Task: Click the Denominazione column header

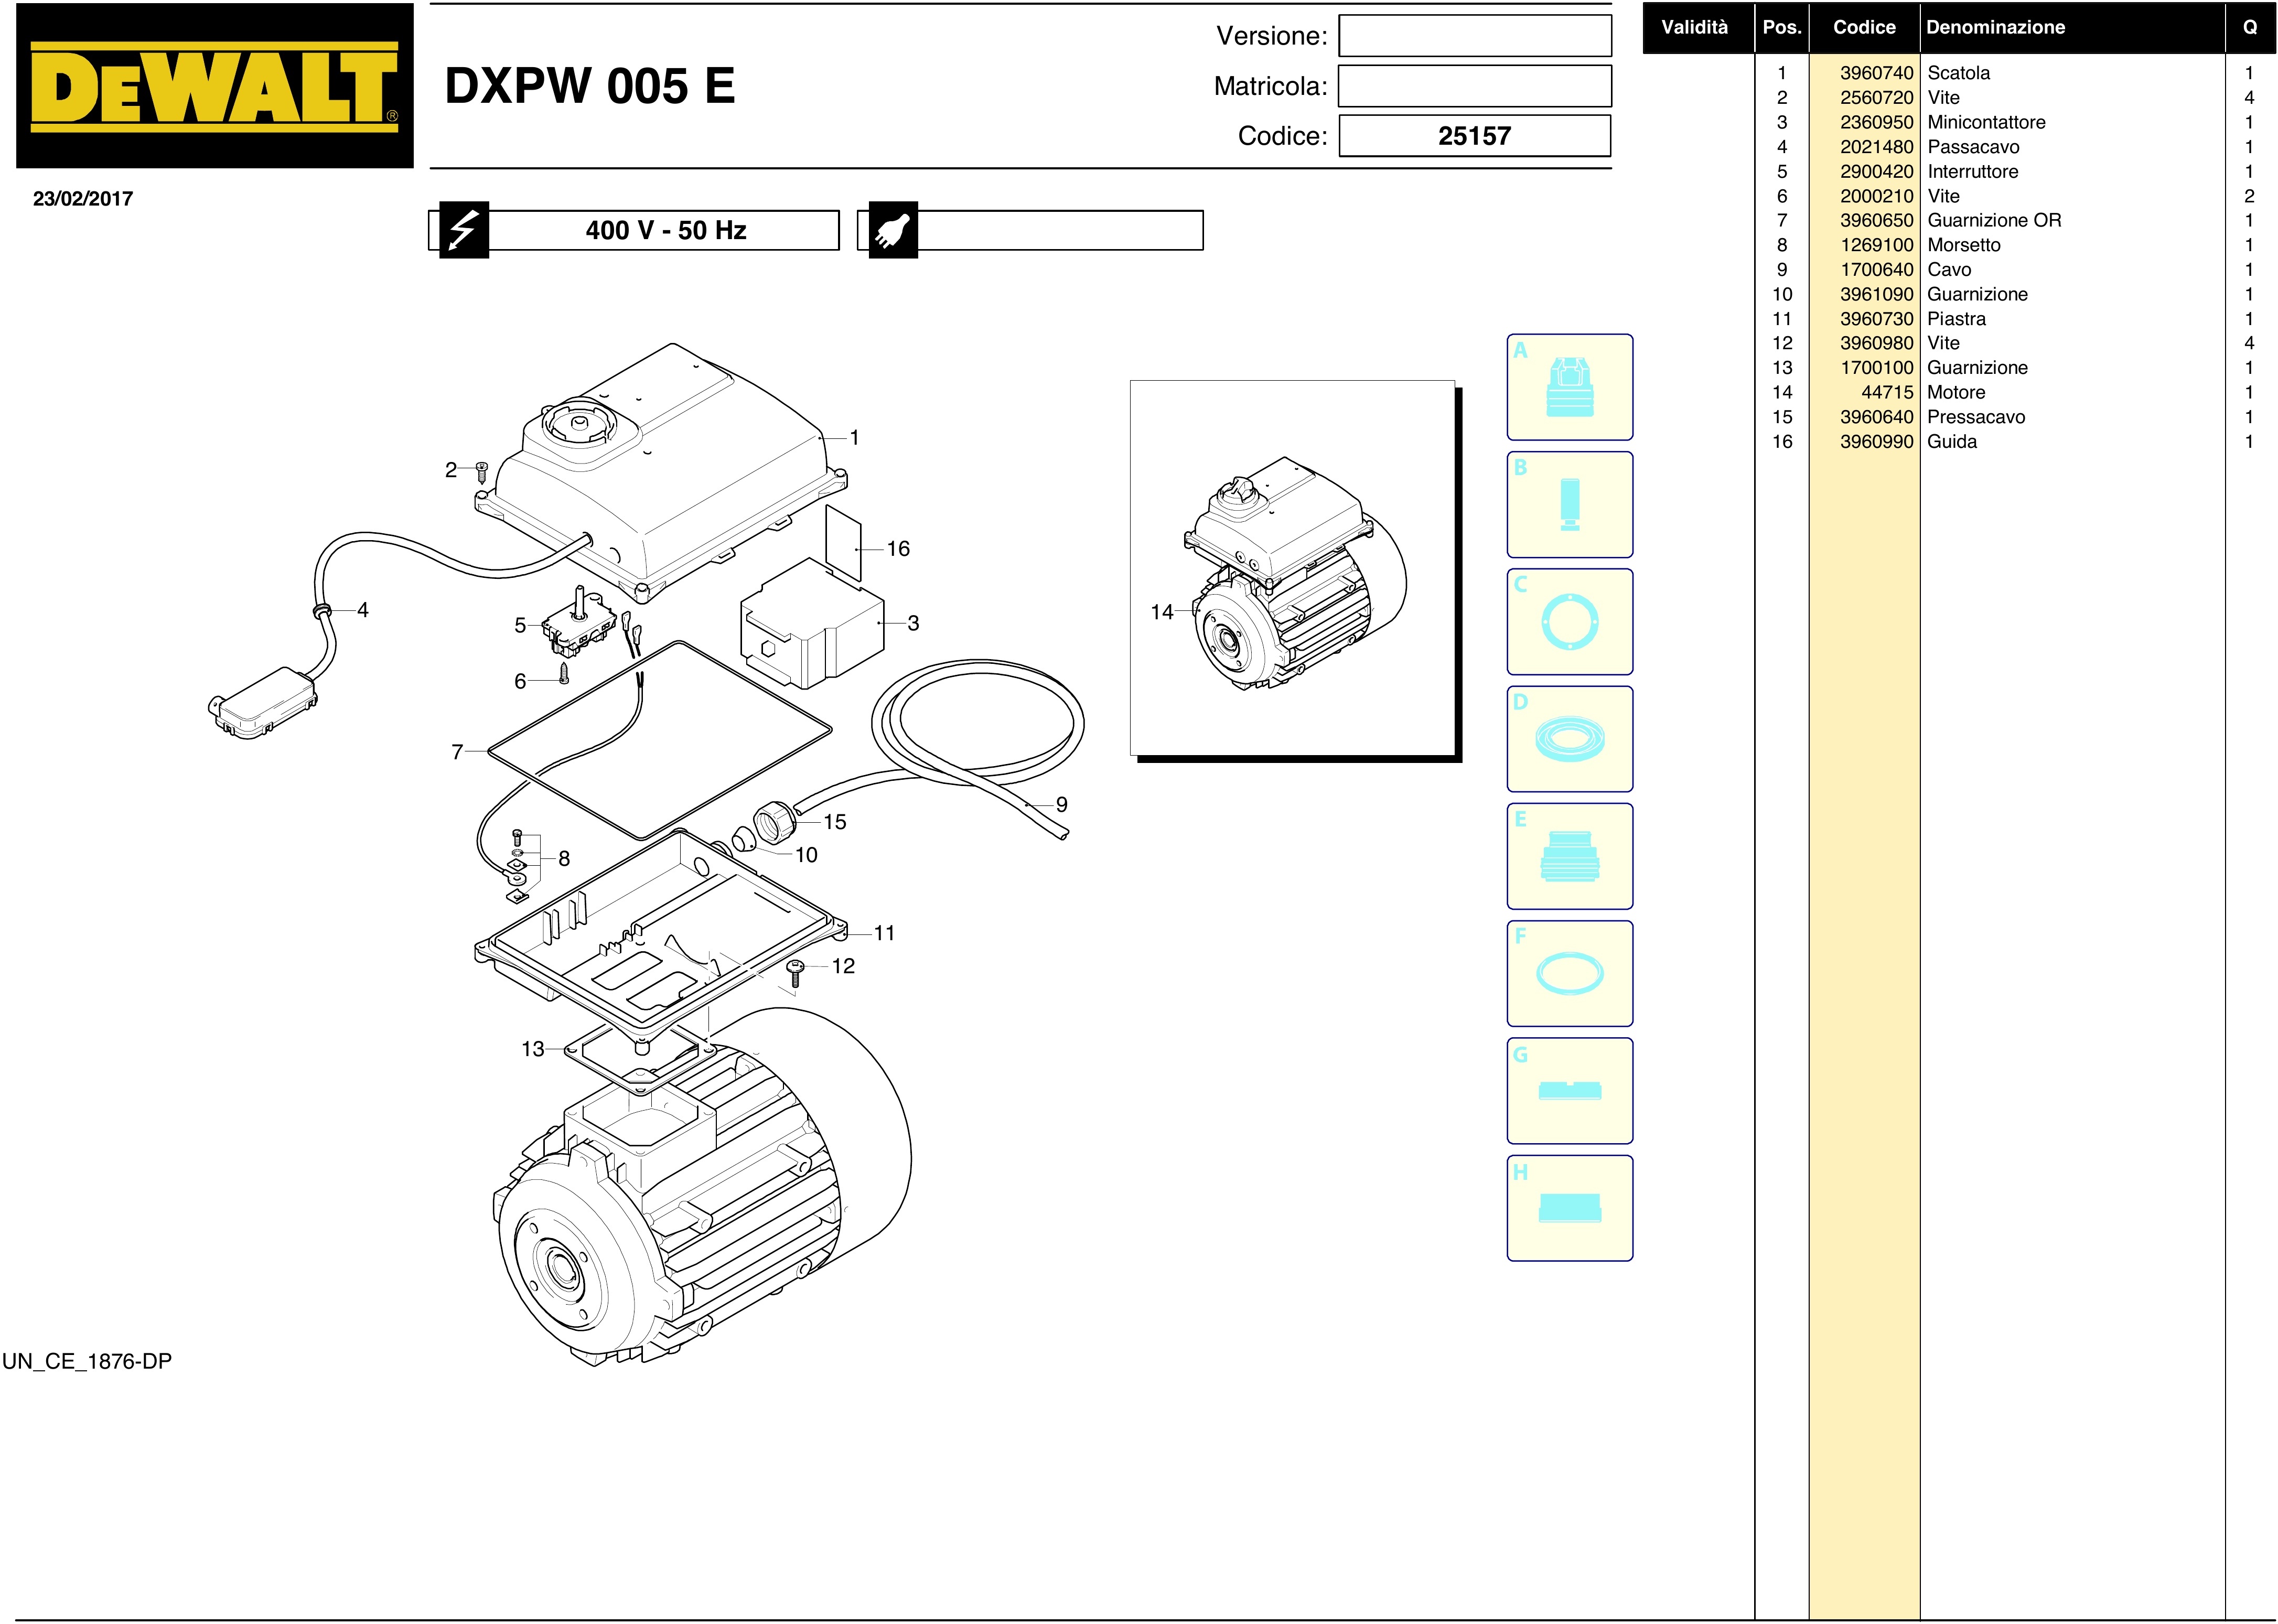Action: click(x=1995, y=28)
